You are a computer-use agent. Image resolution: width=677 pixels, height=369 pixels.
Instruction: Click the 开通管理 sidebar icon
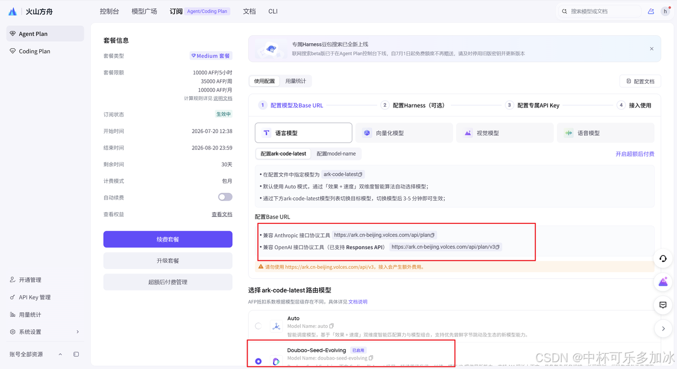(x=13, y=280)
